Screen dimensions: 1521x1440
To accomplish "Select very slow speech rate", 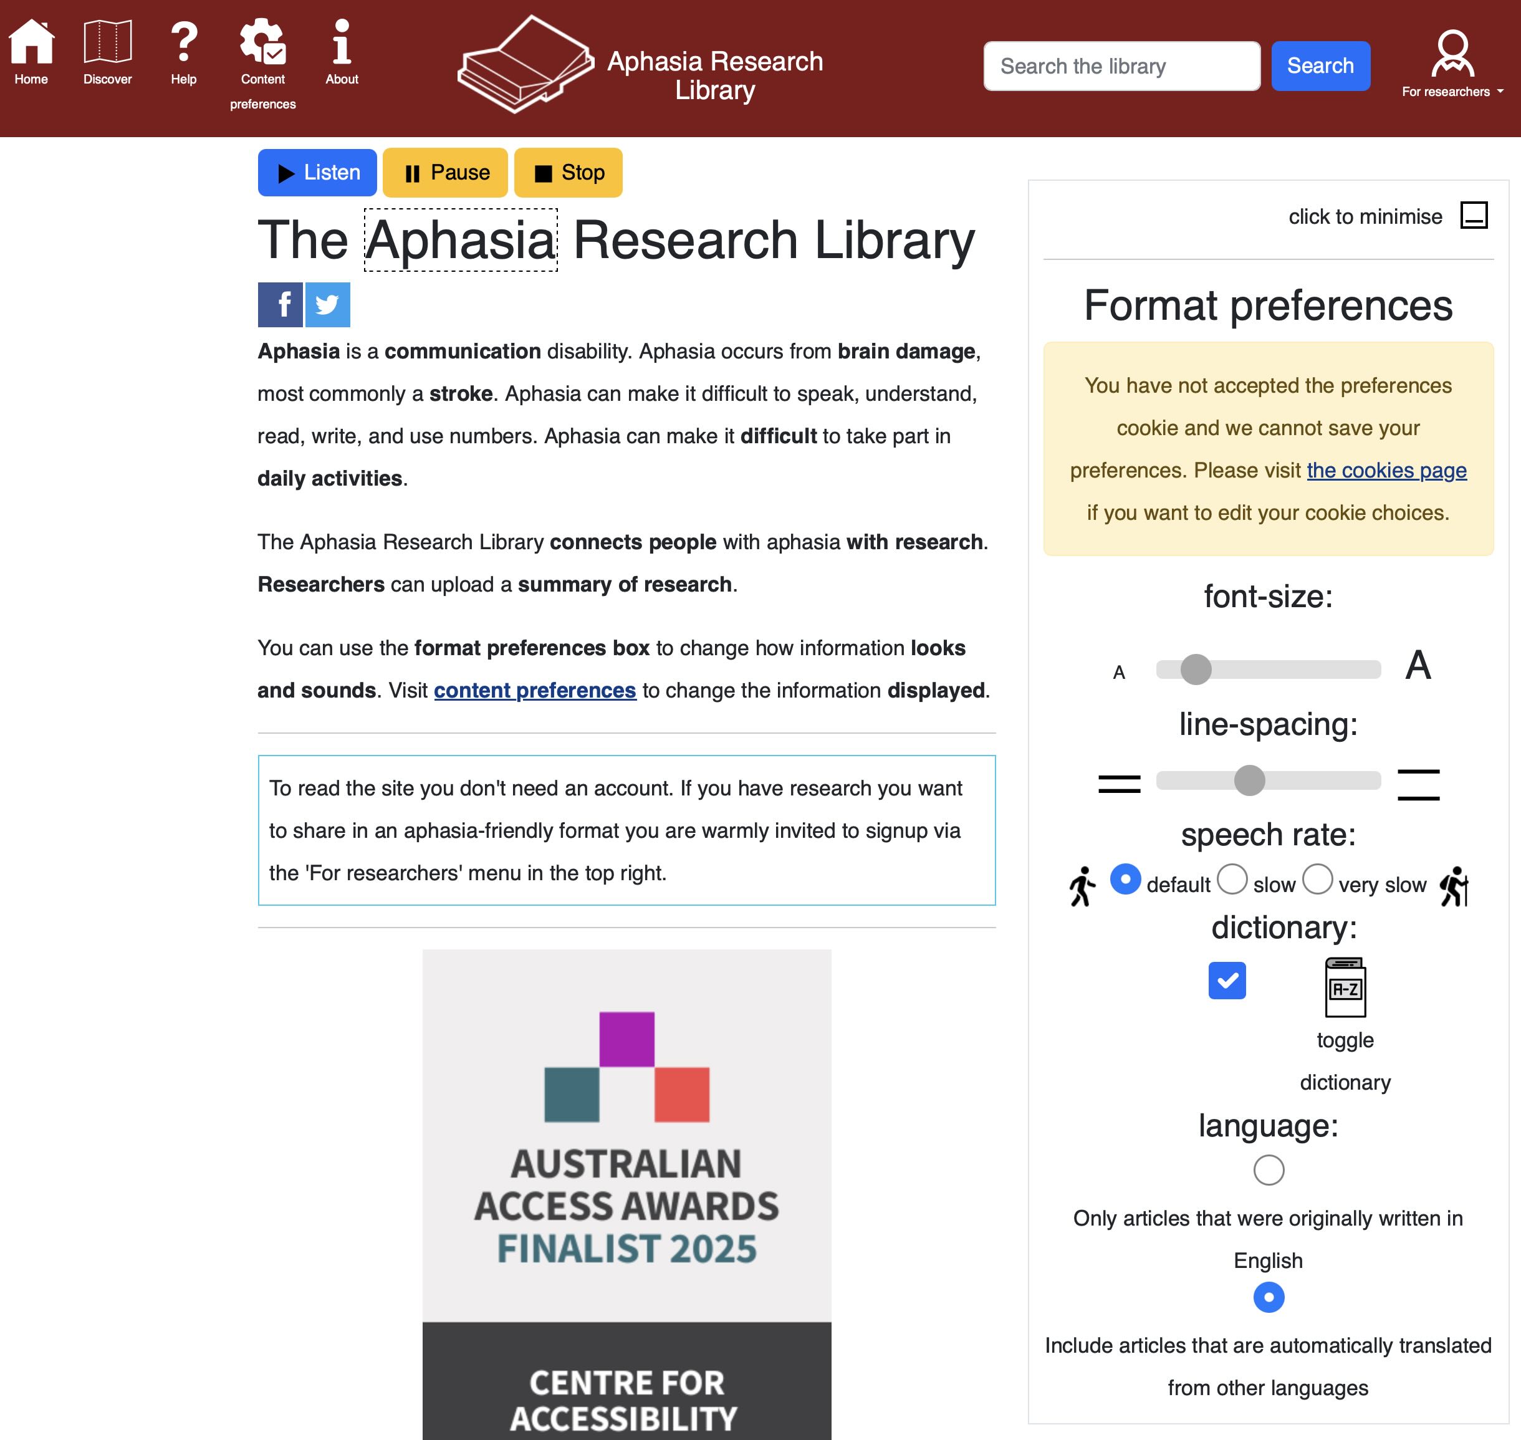I will coord(1317,879).
